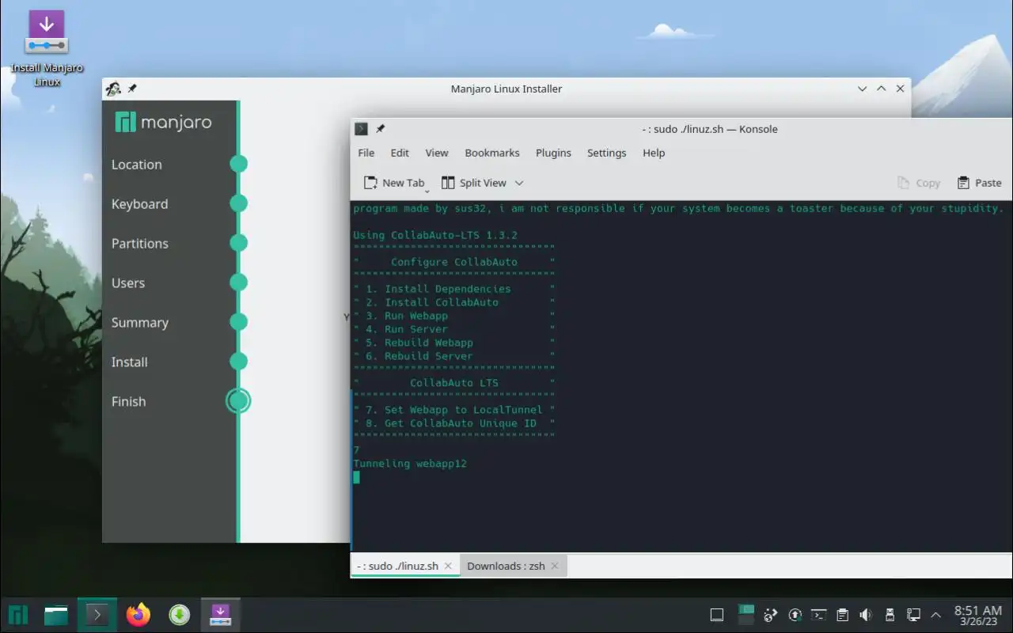Click terminal line 'Tunneling webapp12'
This screenshot has height=633, width=1013.
click(410, 464)
